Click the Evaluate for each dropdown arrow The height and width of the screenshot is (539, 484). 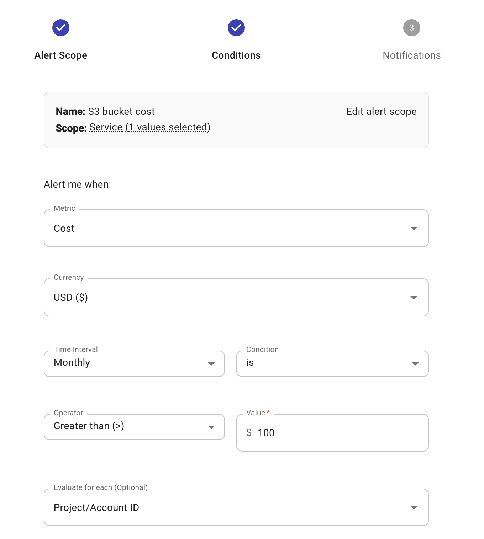pos(414,507)
